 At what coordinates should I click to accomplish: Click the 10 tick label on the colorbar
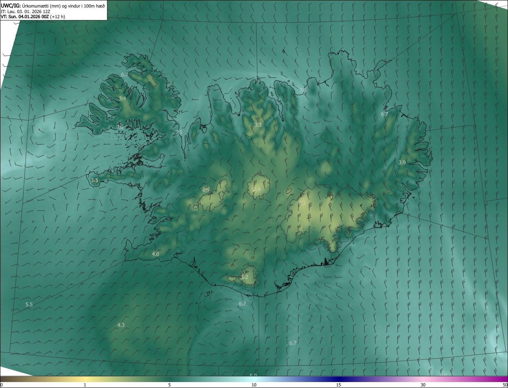[254, 385]
